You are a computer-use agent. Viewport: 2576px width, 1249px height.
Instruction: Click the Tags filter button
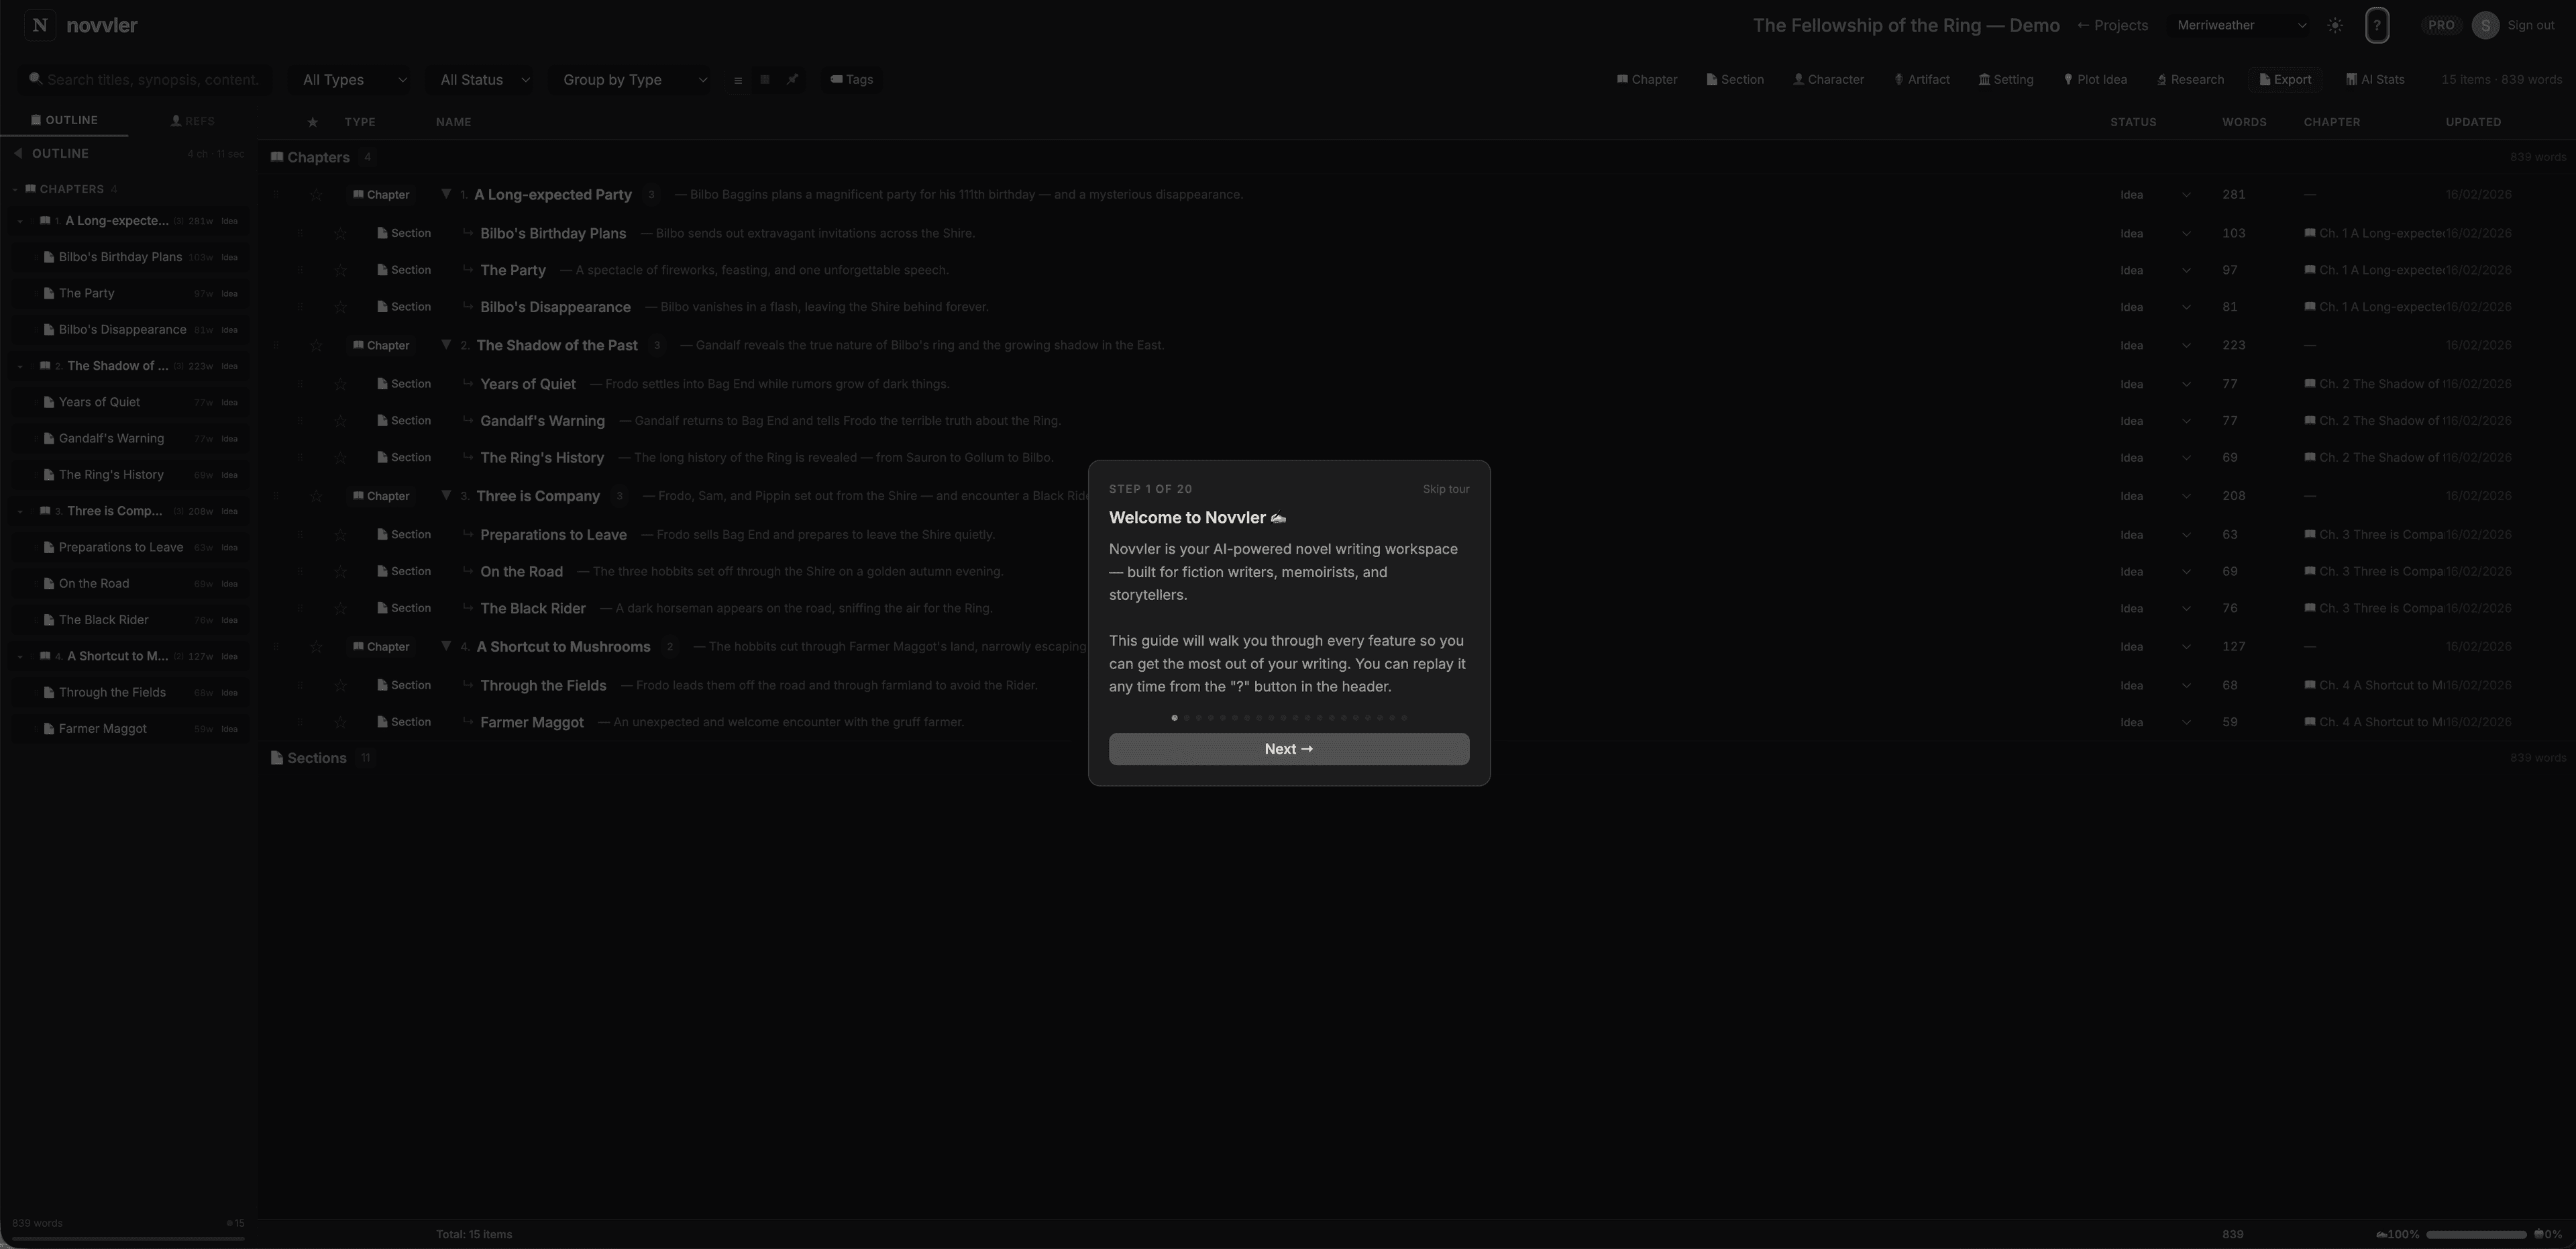click(851, 79)
